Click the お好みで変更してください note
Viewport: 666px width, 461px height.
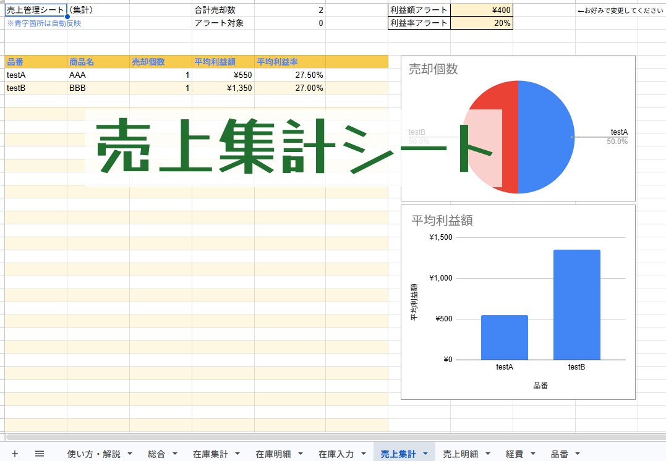point(620,10)
